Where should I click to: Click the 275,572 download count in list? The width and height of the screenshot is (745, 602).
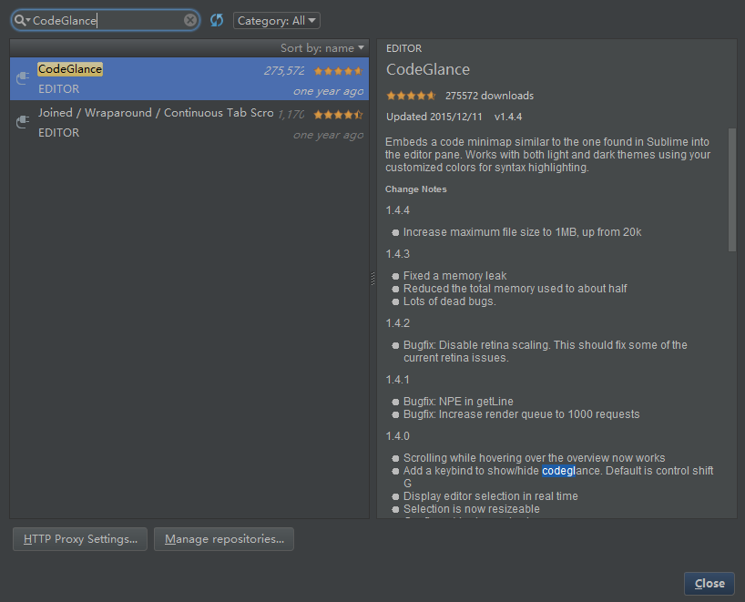tap(283, 71)
